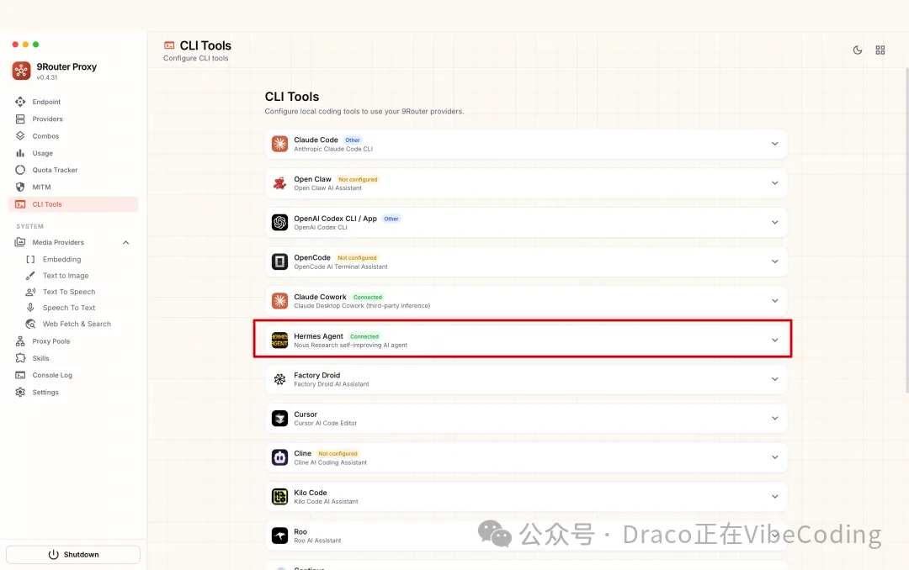Go to the Combos page

pyautogui.click(x=73, y=136)
